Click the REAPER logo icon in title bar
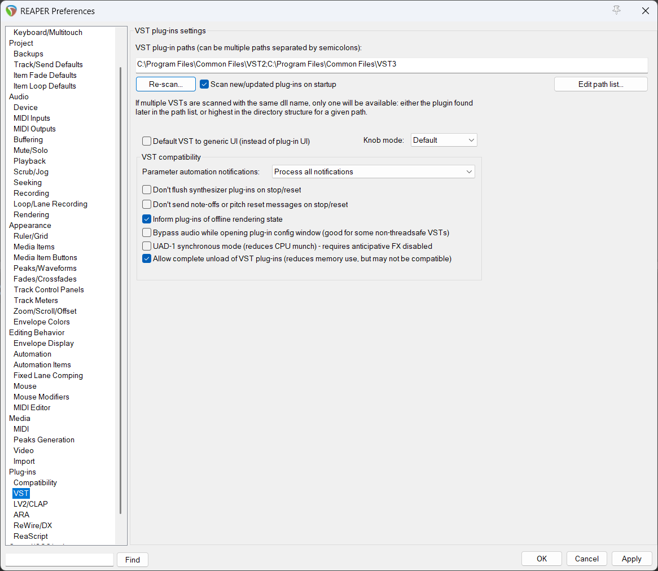Screen dimensions: 658x571 [11, 11]
